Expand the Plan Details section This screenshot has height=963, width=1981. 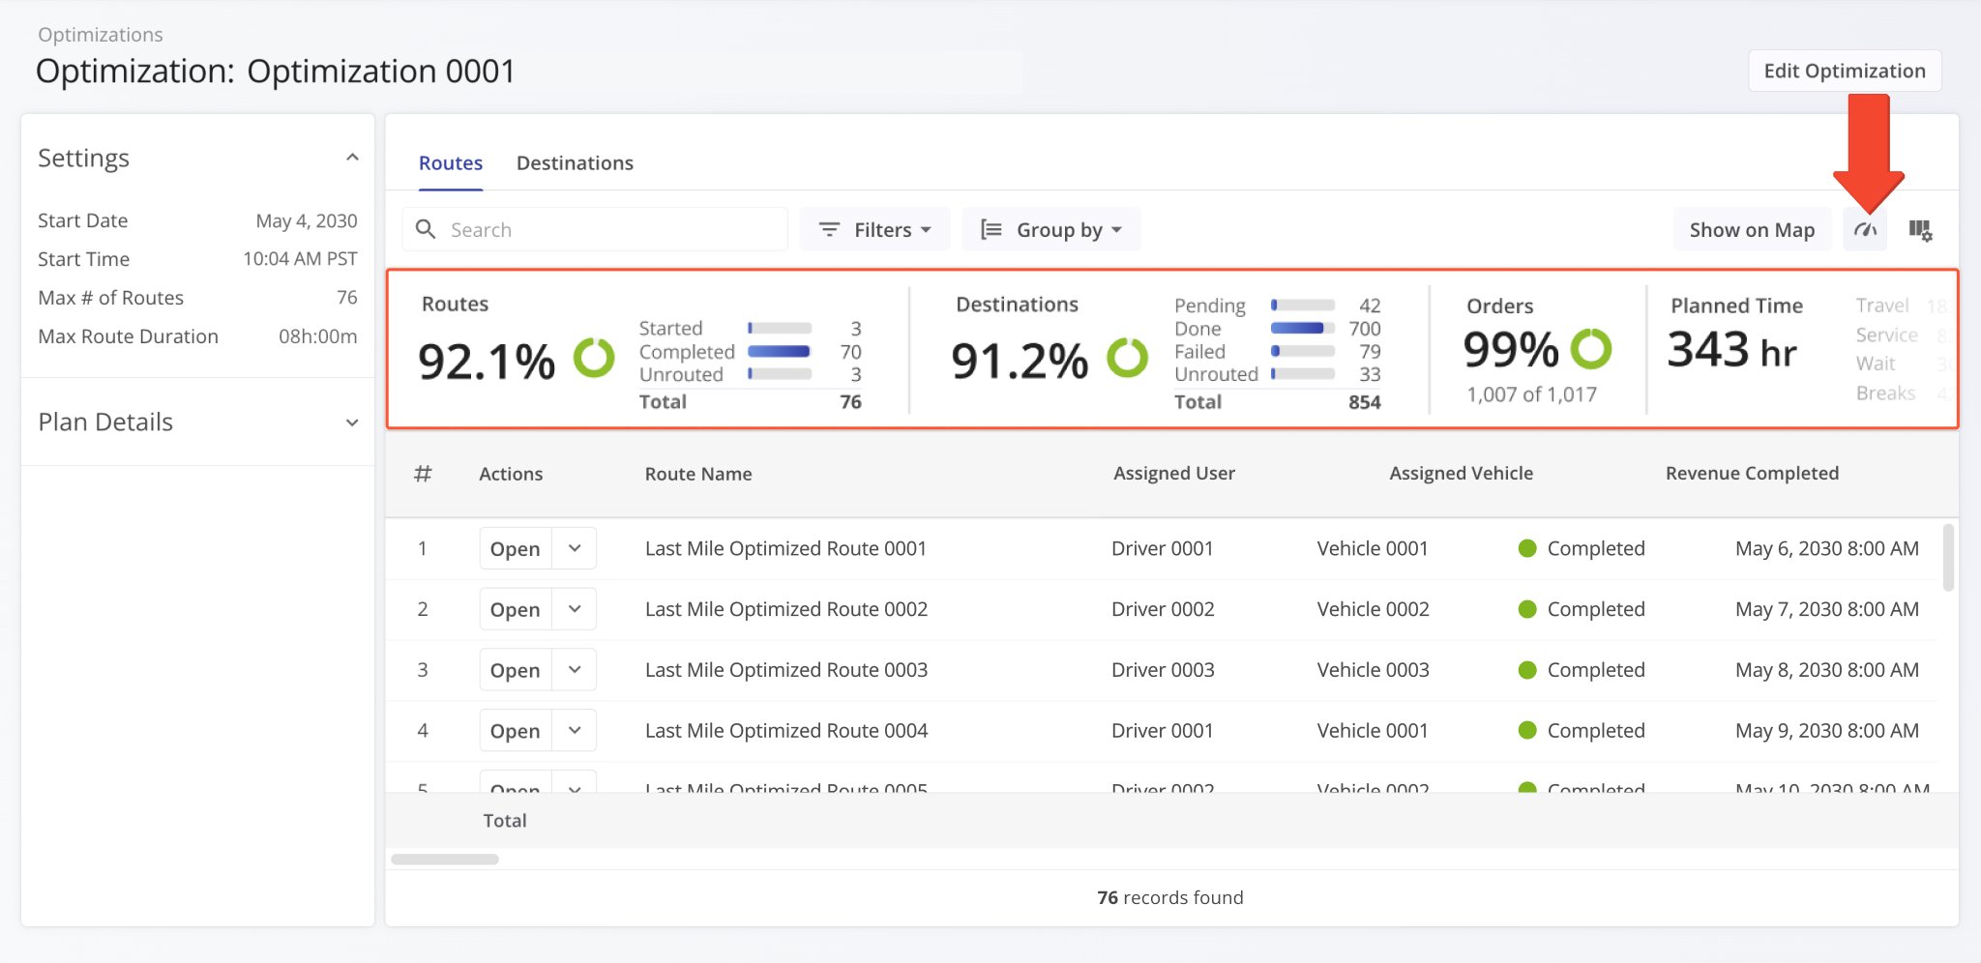click(x=352, y=423)
